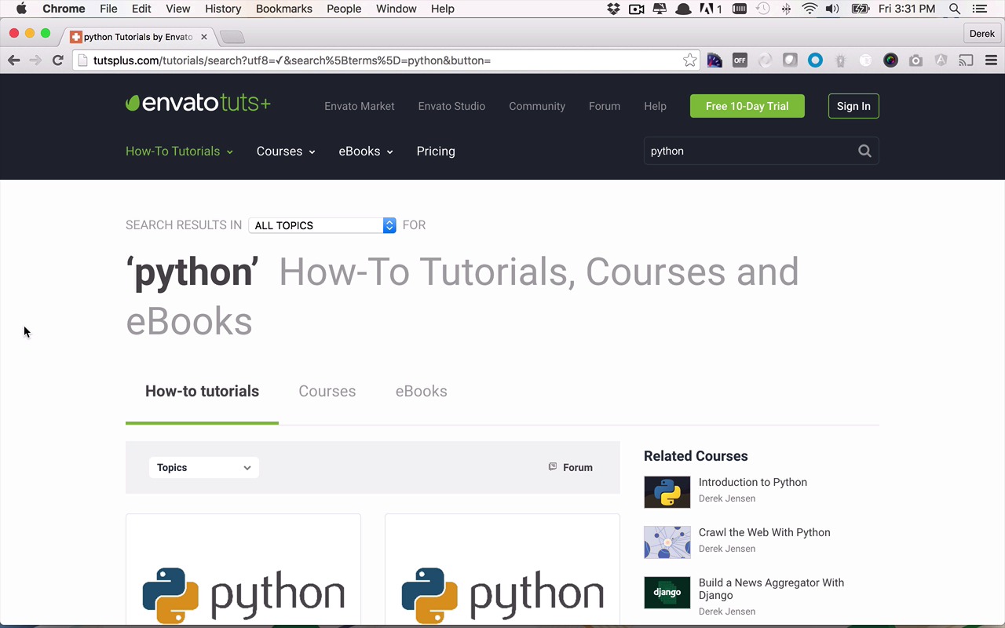The width and height of the screenshot is (1005, 628).
Task: Click the battery status menu bar icon
Action: point(861,9)
